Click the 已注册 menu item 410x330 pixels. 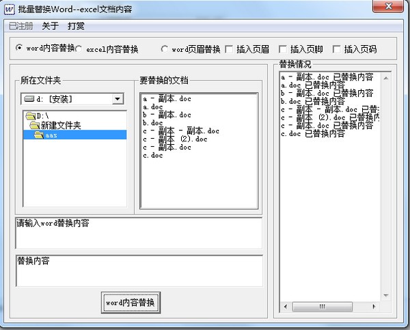20,26
